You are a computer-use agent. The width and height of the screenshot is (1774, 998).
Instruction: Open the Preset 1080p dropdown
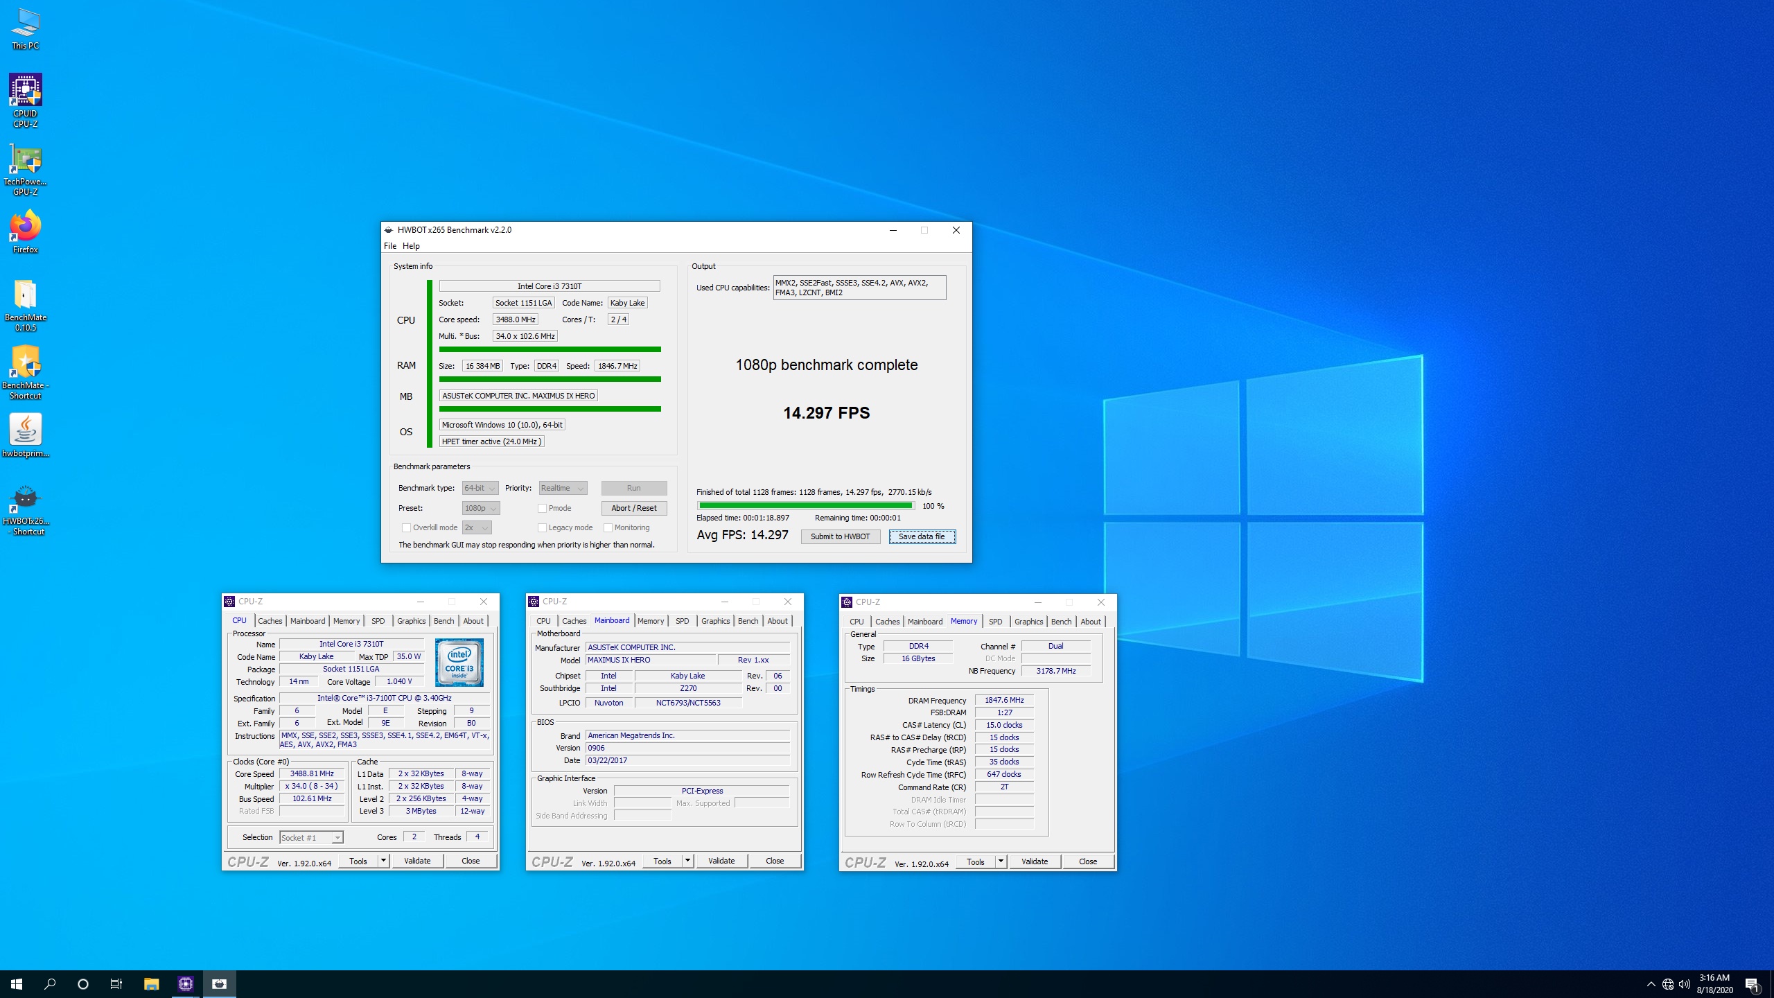click(x=481, y=508)
